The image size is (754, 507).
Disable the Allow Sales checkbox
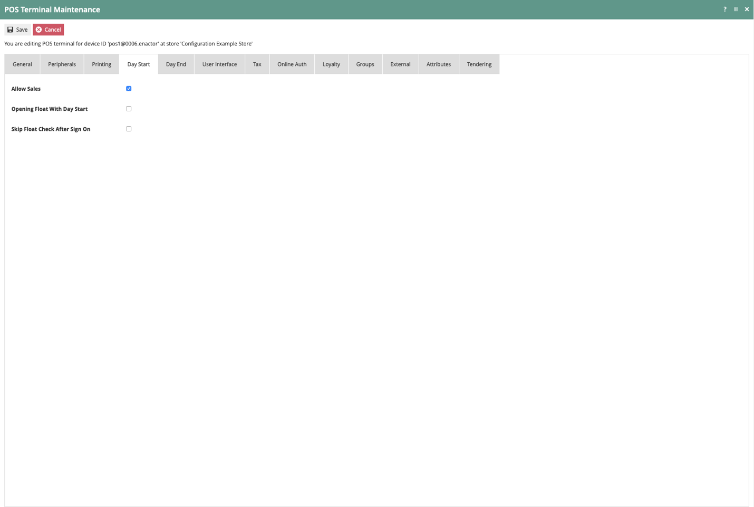click(129, 89)
